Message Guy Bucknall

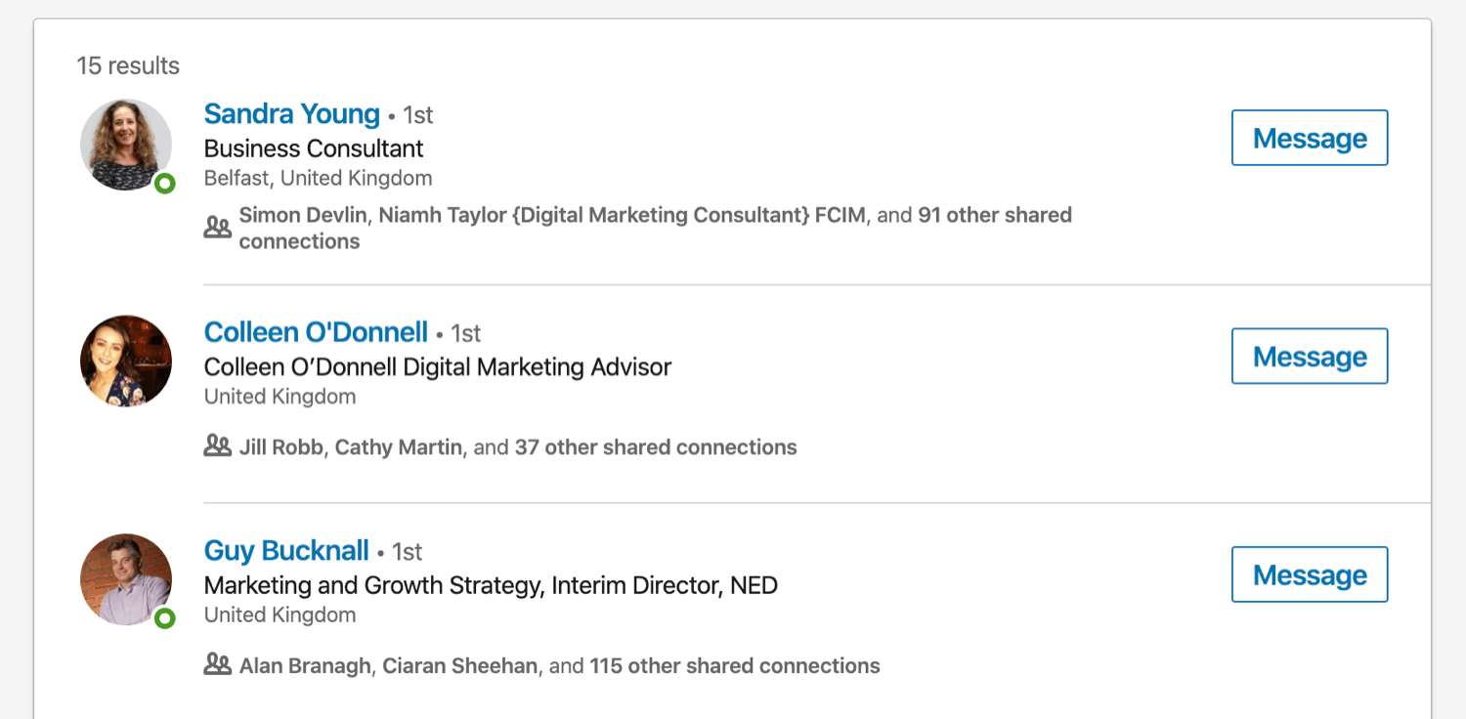1310,574
